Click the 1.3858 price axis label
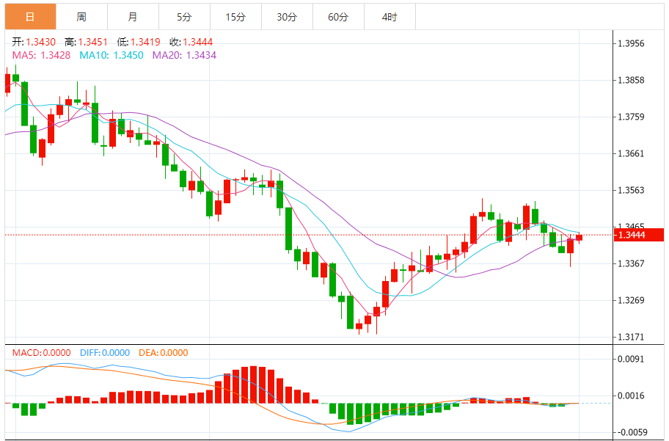 [631, 80]
